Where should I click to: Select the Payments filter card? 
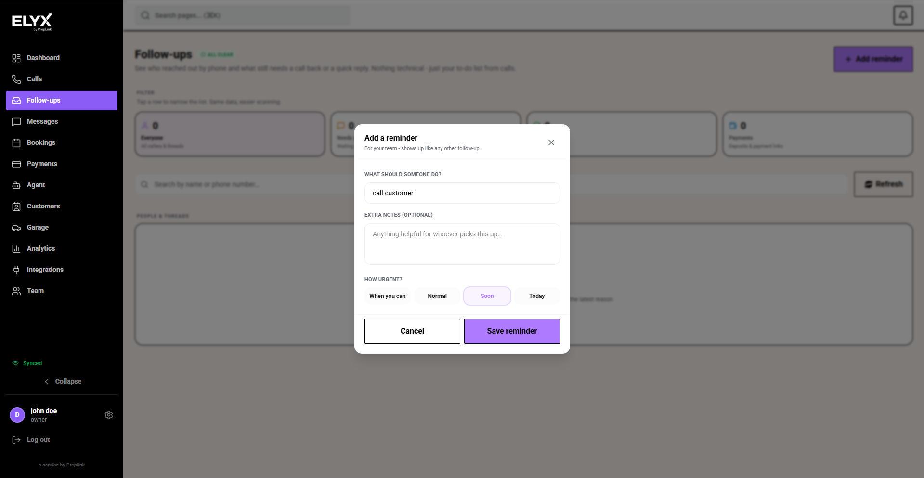(x=818, y=134)
